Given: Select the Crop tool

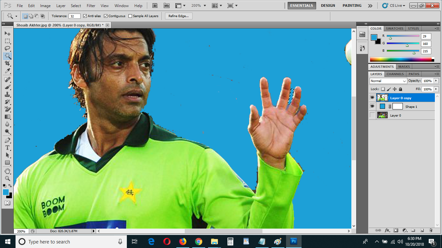Looking at the screenshot, I should pyautogui.click(x=7, y=64).
